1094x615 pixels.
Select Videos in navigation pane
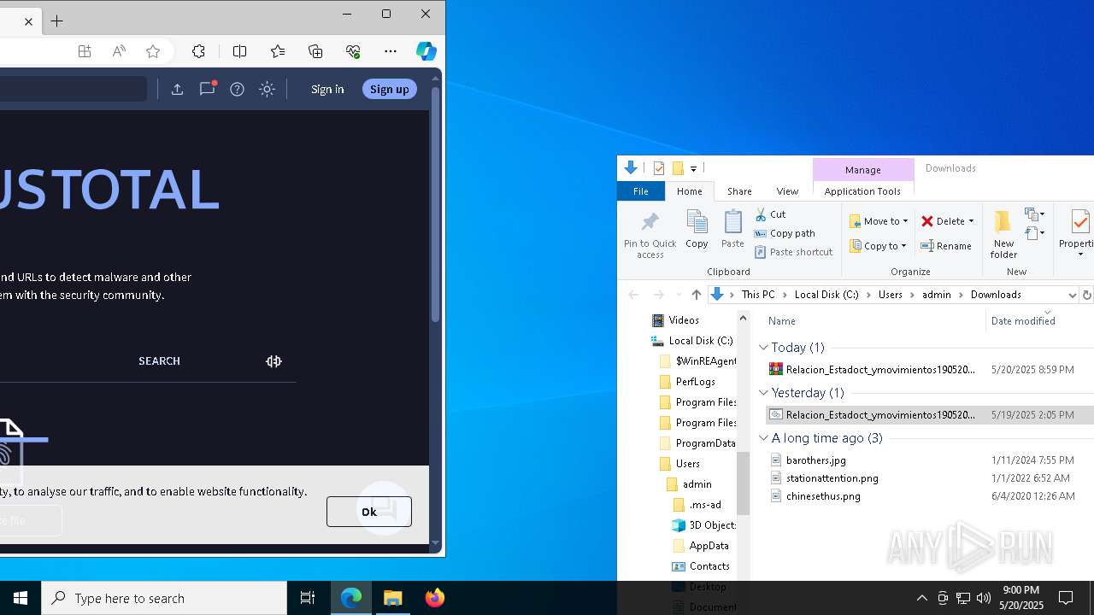click(683, 320)
